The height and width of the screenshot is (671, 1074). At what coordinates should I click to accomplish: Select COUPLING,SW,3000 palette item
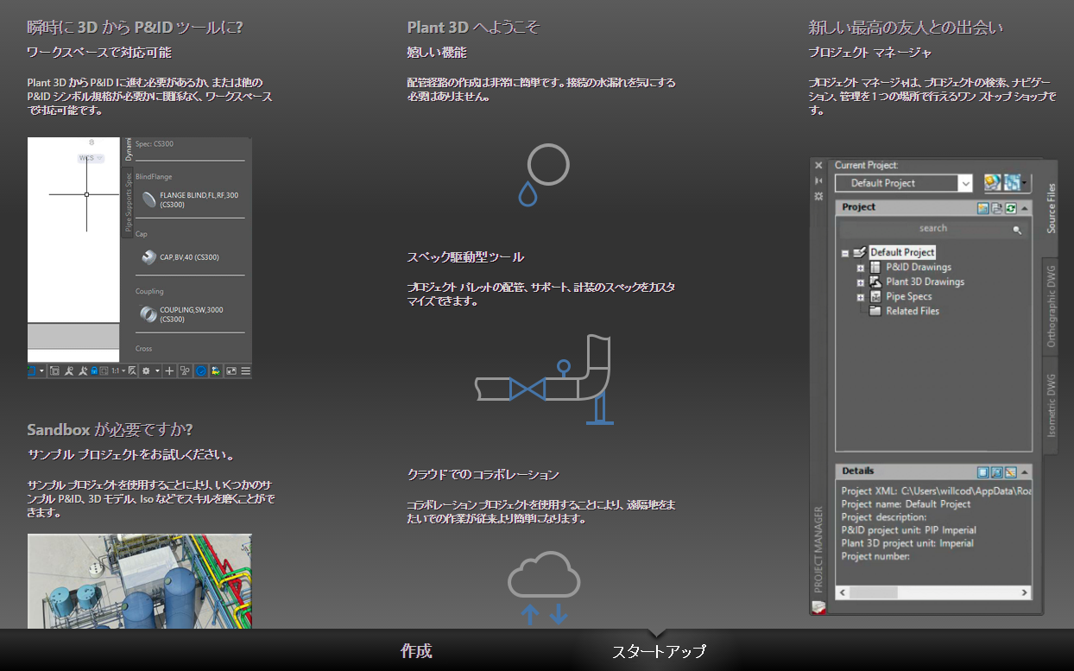pos(182,314)
